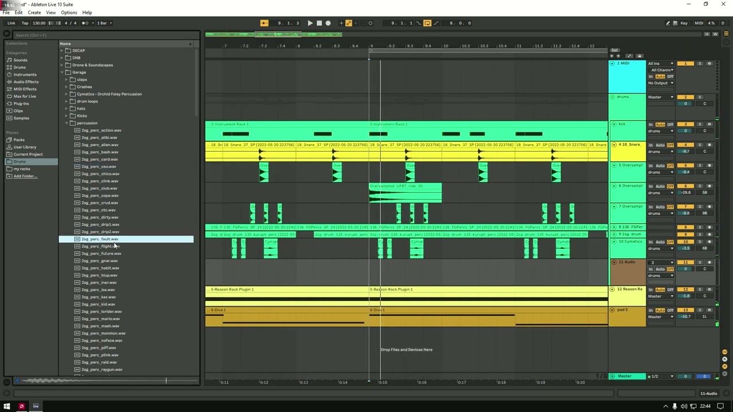Select Samples category
733x412 pixels.
click(x=21, y=118)
